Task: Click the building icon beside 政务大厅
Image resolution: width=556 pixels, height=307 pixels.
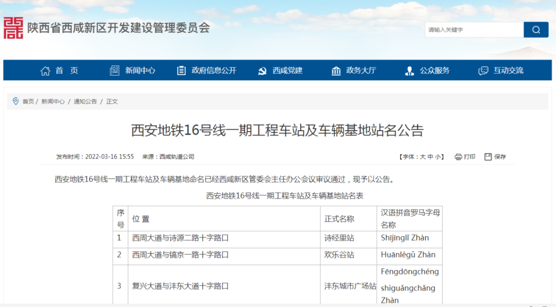Action: pyautogui.click(x=337, y=70)
